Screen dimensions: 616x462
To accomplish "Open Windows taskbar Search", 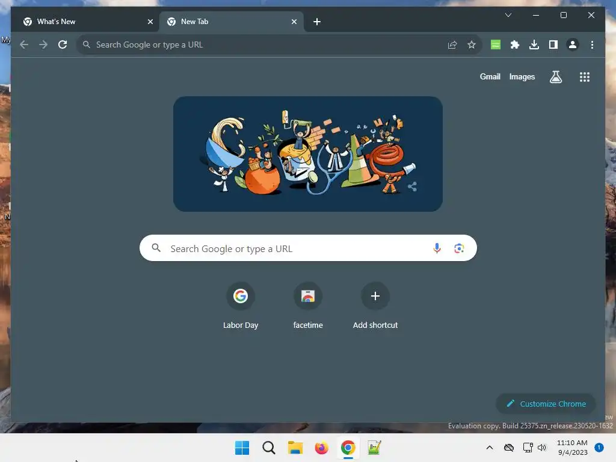I will [x=269, y=448].
